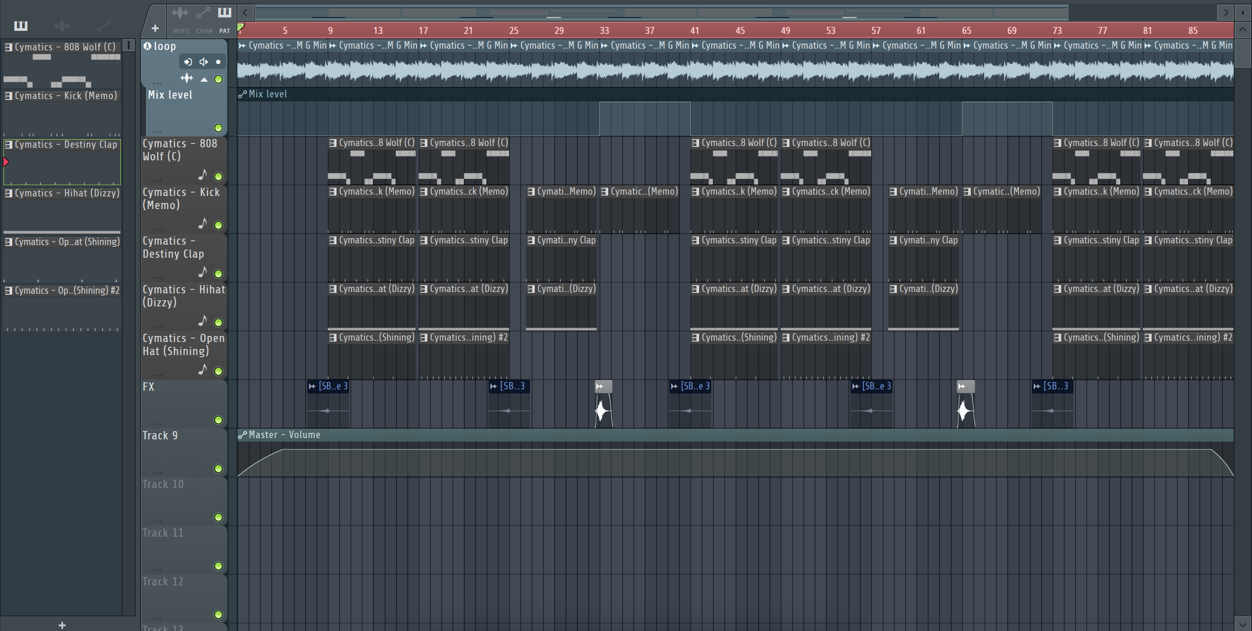1252x631 pixels.
Task: Mute Track 9 with its LED
Action: click(219, 468)
